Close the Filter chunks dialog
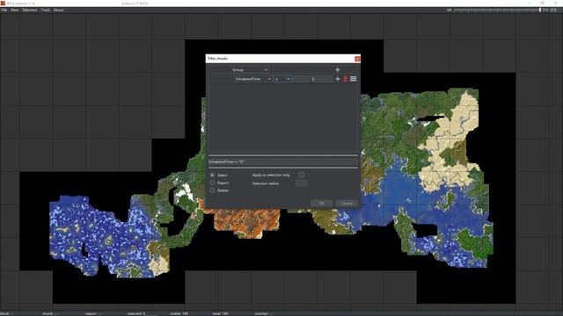 tap(357, 59)
